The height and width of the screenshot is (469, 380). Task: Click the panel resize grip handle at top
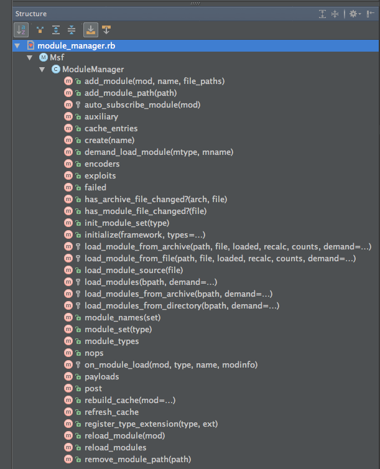coord(195,3)
